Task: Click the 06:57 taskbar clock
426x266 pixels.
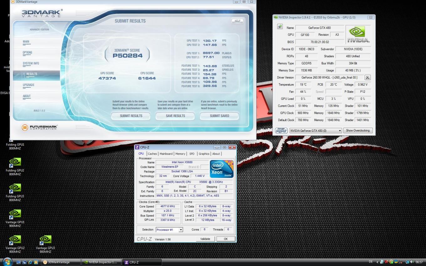Action: [x=419, y=262]
